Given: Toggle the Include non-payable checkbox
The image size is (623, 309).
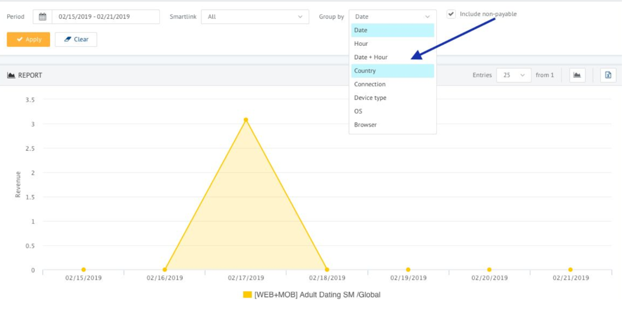Looking at the screenshot, I should (x=451, y=14).
